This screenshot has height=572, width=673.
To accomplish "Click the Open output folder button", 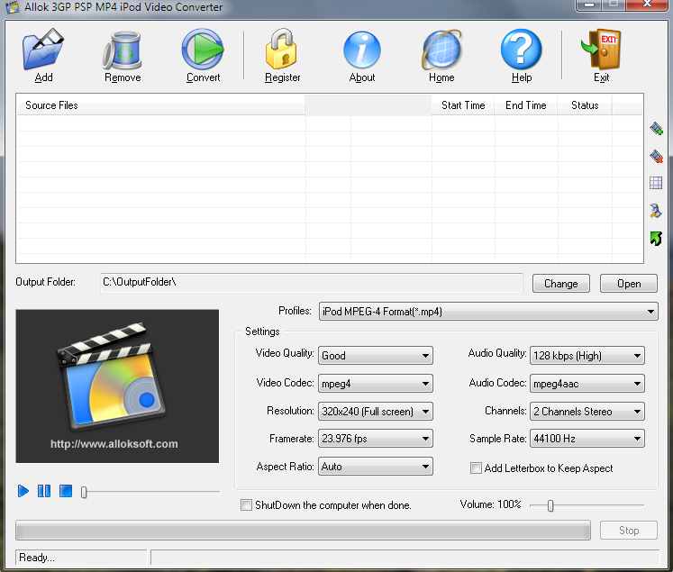I will tap(629, 283).
